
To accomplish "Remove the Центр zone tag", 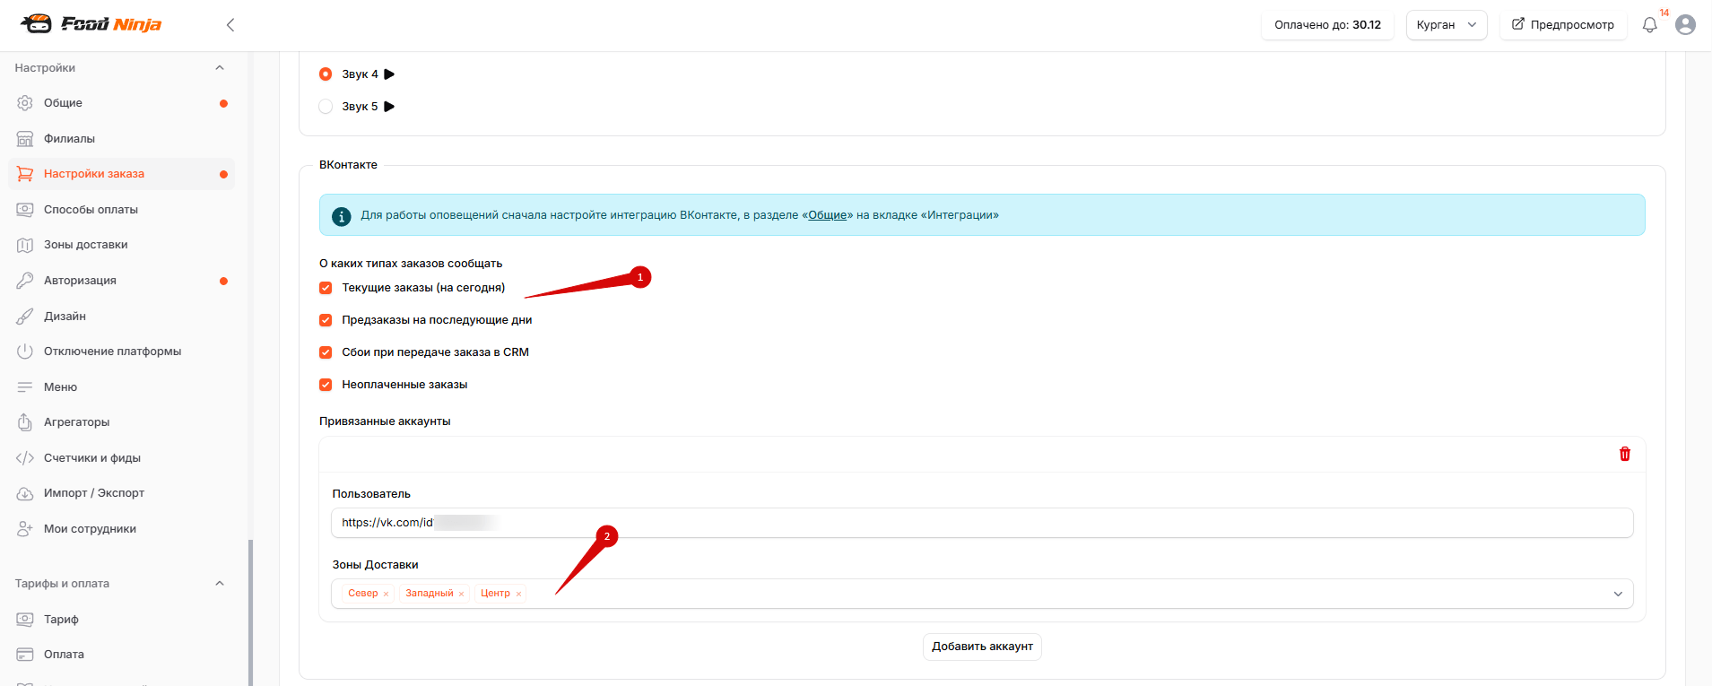I will click(518, 594).
